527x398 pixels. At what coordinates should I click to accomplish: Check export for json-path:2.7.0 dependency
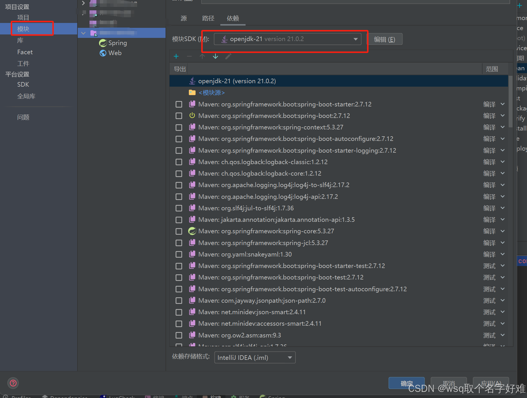(x=179, y=300)
